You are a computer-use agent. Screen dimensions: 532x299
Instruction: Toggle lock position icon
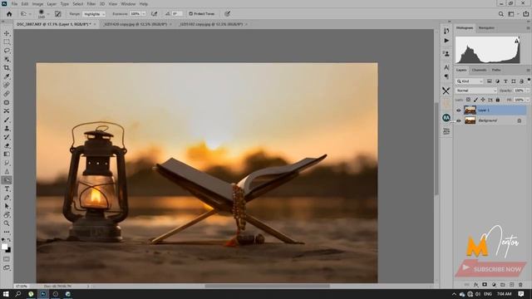483,100
